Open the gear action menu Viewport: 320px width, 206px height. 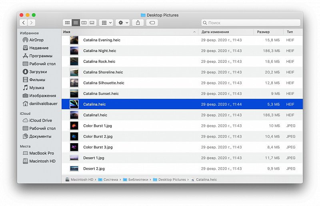click(x=122, y=23)
